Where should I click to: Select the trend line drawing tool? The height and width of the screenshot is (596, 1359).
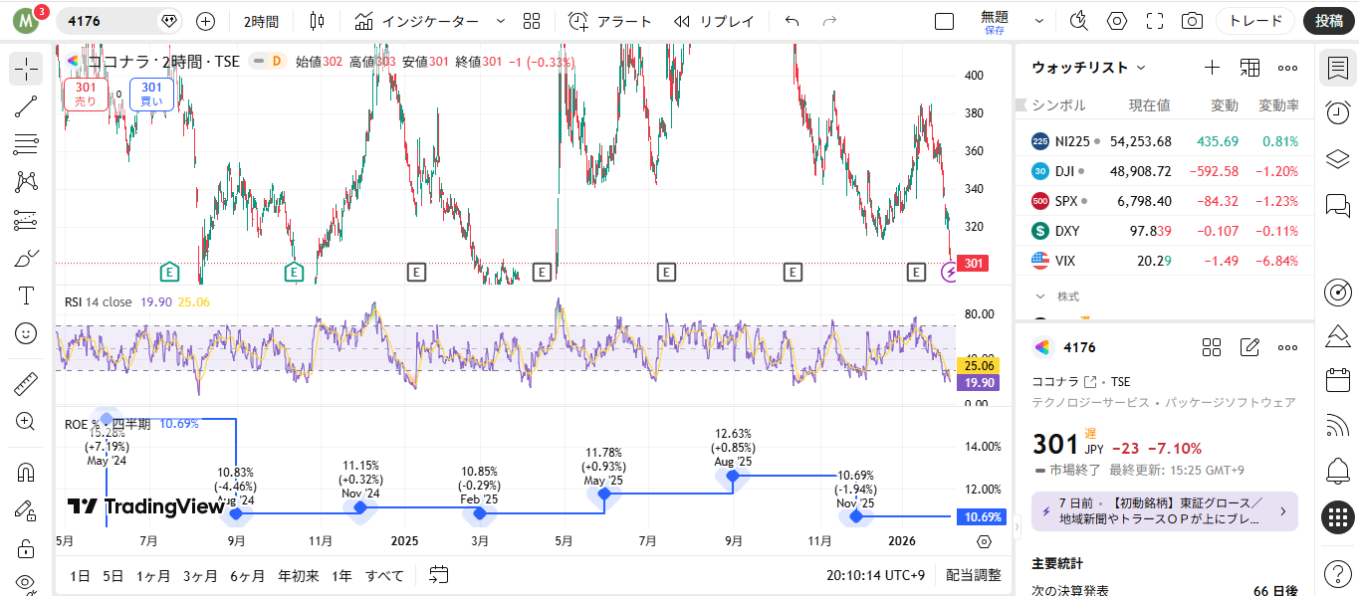(26, 106)
